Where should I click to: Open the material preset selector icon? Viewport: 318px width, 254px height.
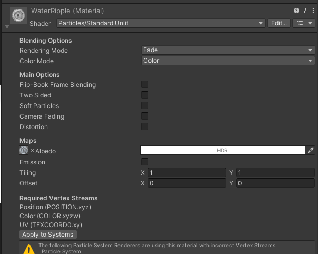click(305, 11)
